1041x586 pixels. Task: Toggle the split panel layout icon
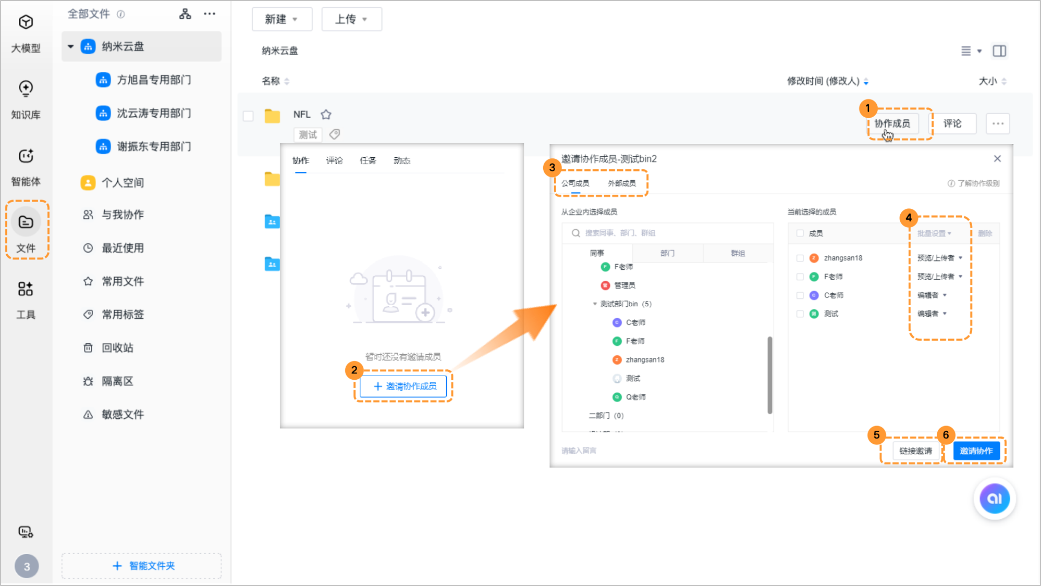[x=999, y=51]
